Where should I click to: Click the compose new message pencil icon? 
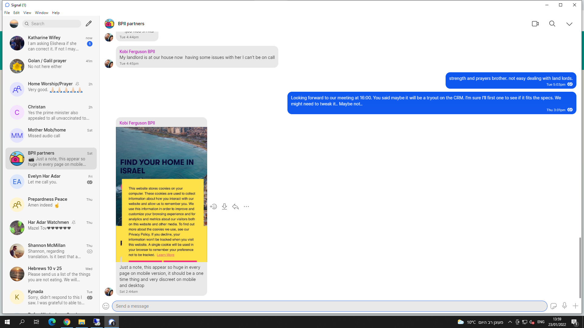(x=89, y=24)
